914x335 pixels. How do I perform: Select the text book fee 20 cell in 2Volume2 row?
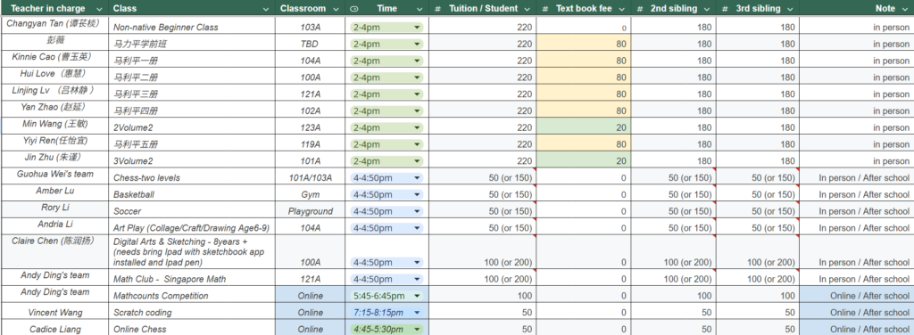(584, 127)
